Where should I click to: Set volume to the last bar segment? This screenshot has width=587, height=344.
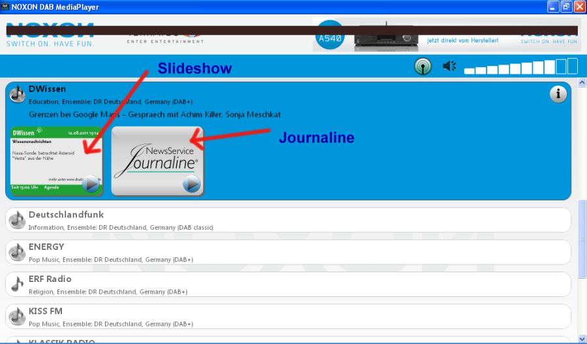(x=572, y=66)
